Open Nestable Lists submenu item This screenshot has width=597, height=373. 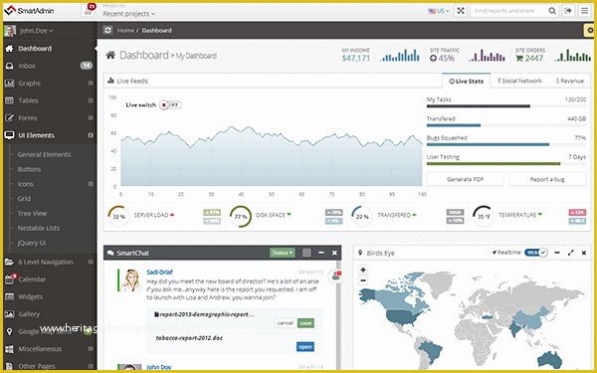pos(39,228)
